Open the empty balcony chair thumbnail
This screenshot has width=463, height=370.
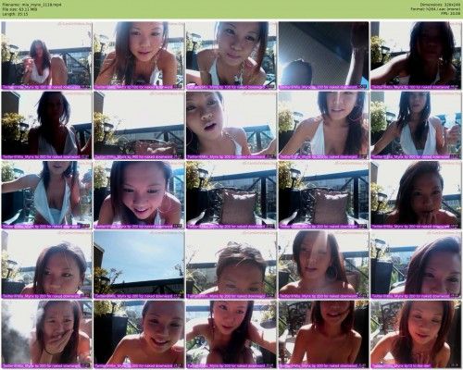tap(139, 125)
